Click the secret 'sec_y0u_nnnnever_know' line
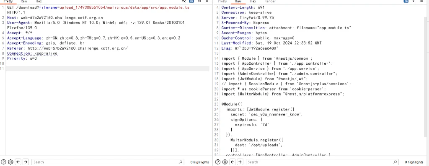 tap(266, 114)
